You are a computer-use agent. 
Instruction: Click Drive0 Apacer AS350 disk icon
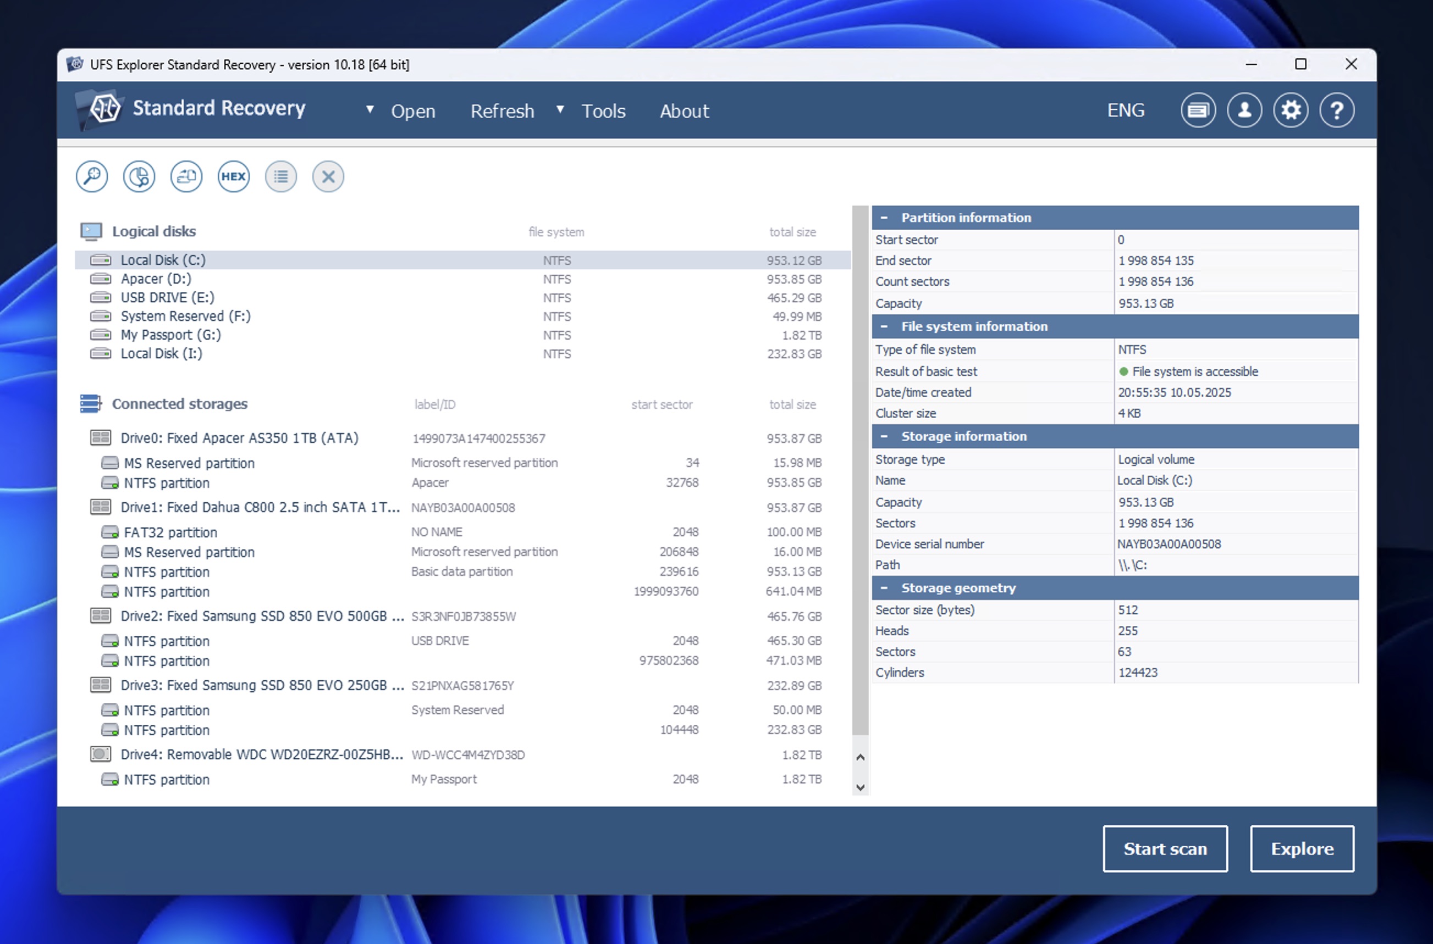pos(101,438)
